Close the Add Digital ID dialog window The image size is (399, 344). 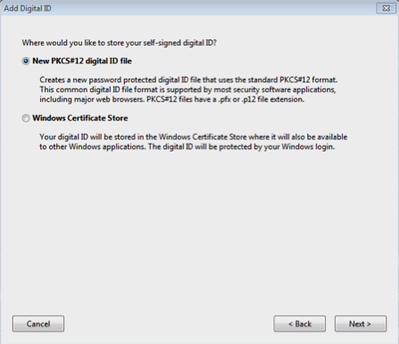pyautogui.click(x=386, y=8)
